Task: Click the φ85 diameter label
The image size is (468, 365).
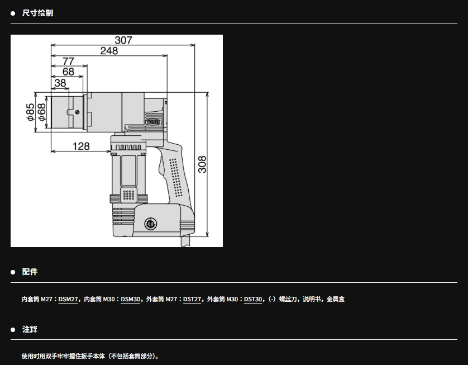Action: pos(30,112)
